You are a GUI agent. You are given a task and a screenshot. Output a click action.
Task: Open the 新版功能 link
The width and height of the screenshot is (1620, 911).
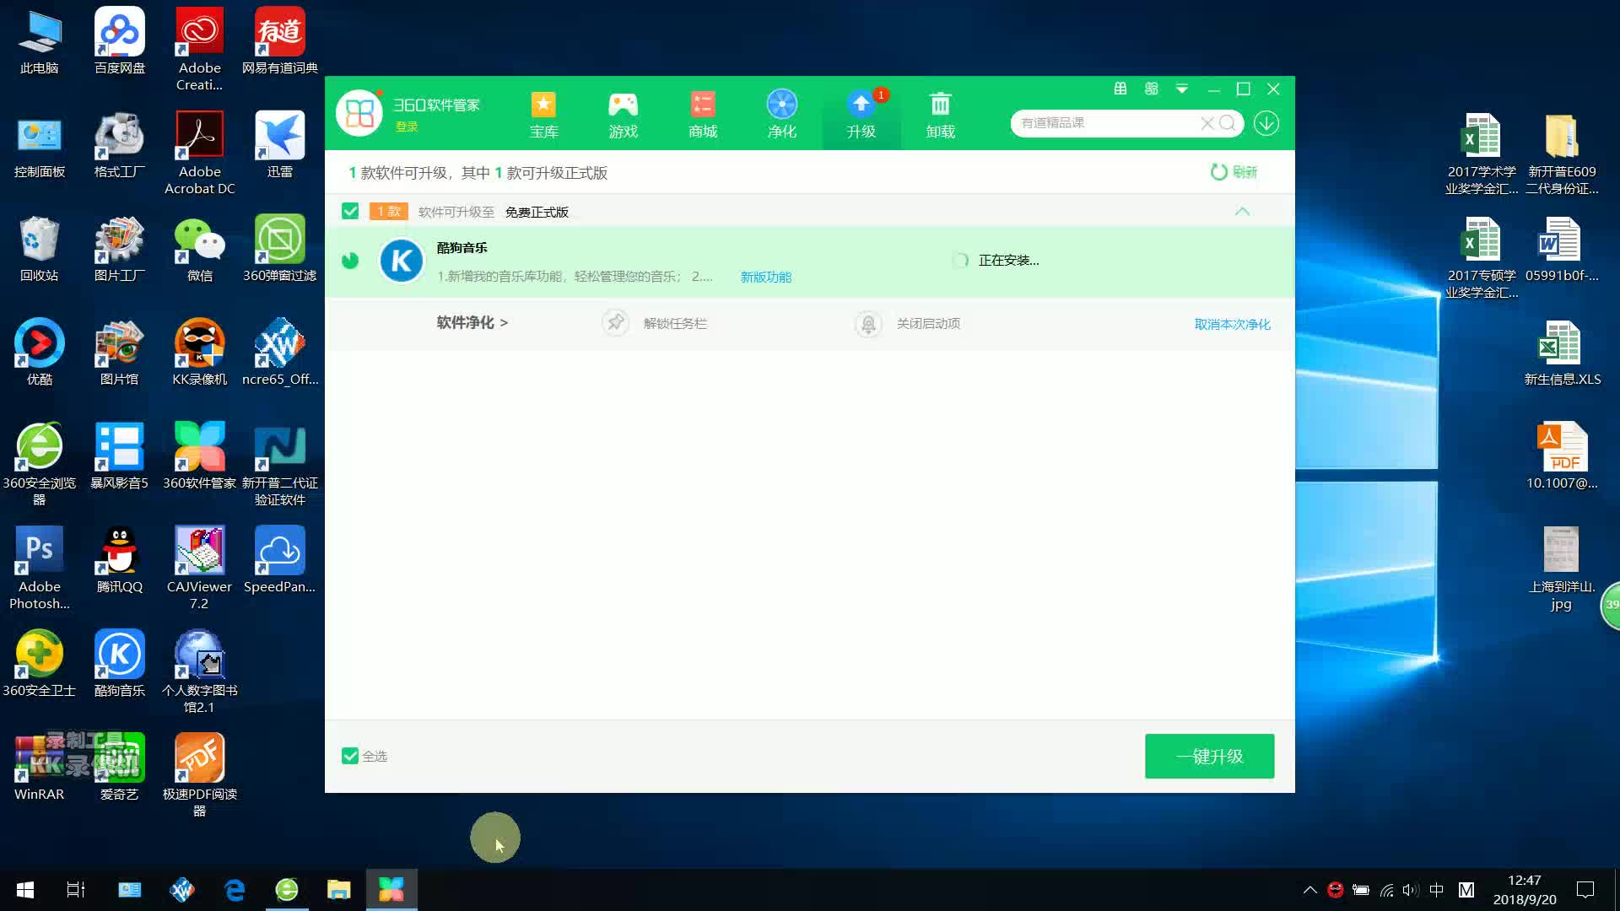[x=765, y=277]
